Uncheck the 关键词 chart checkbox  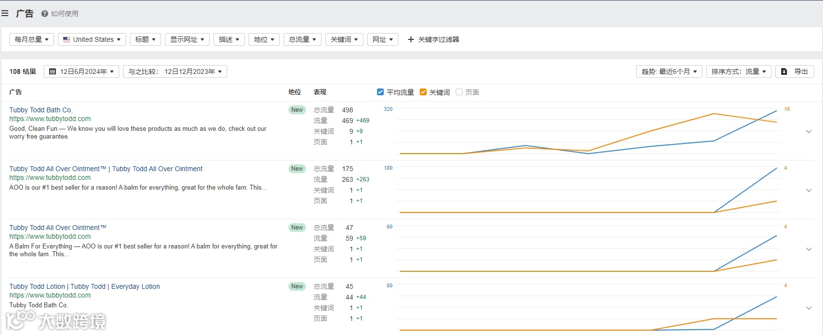(423, 92)
